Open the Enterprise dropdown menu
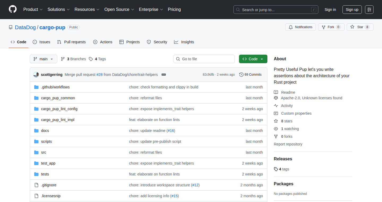 (x=151, y=9)
